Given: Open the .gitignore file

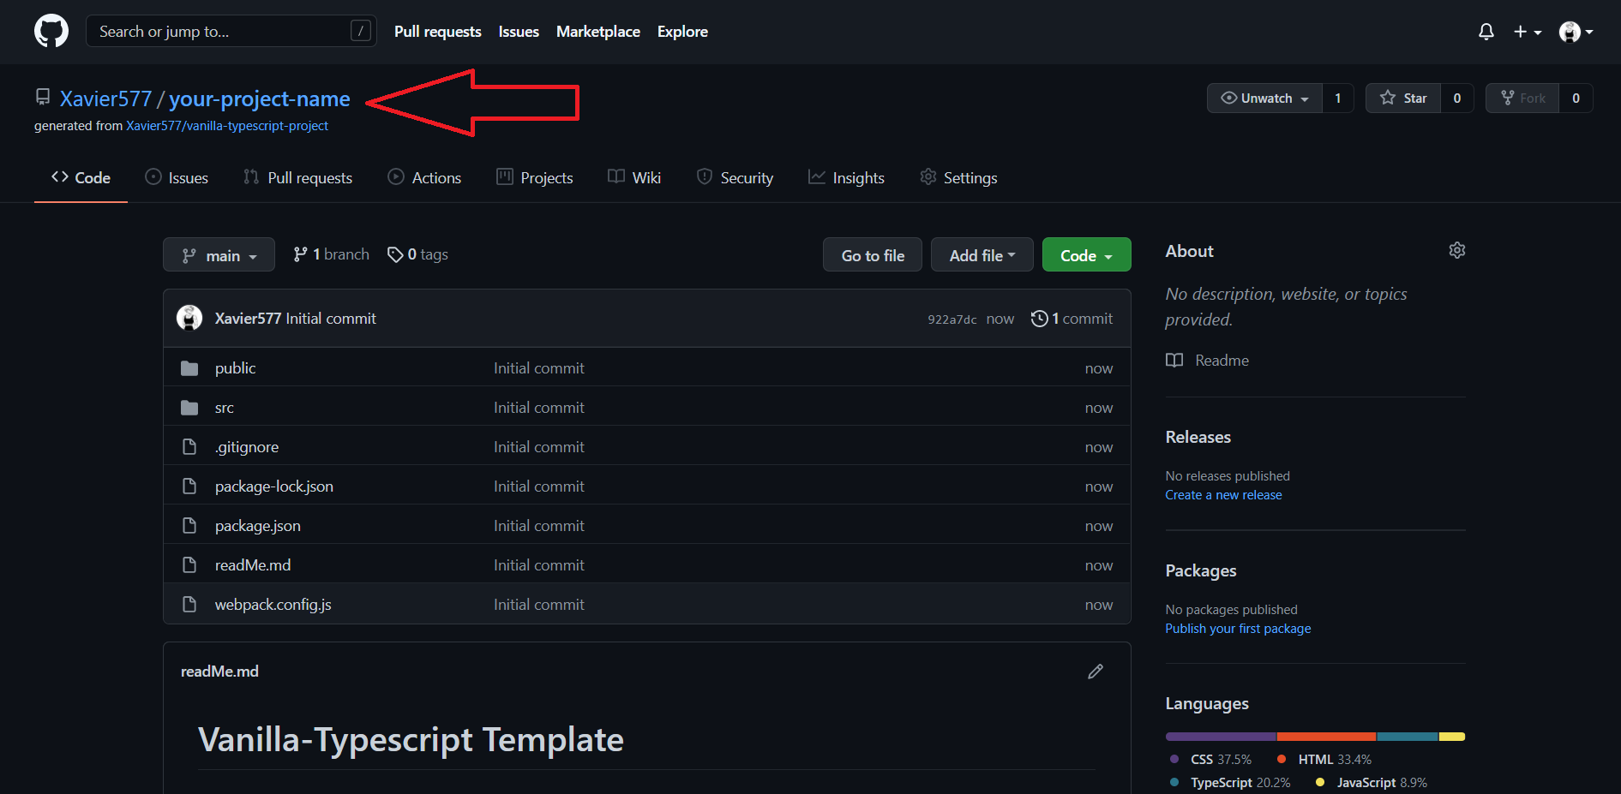Looking at the screenshot, I should point(247,447).
